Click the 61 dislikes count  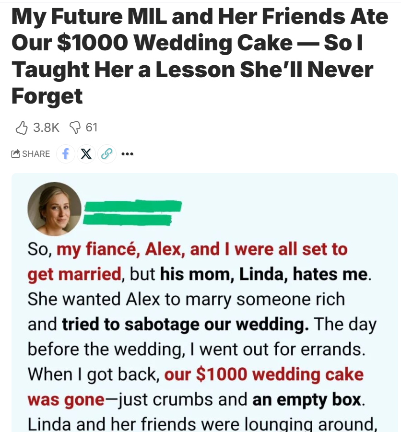[x=91, y=127]
